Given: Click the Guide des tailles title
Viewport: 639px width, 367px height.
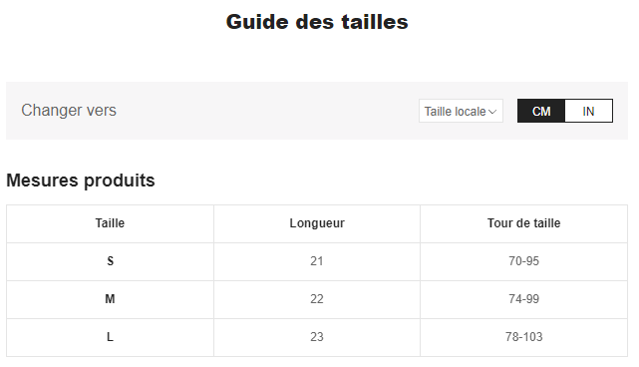Looking at the screenshot, I should [x=317, y=22].
